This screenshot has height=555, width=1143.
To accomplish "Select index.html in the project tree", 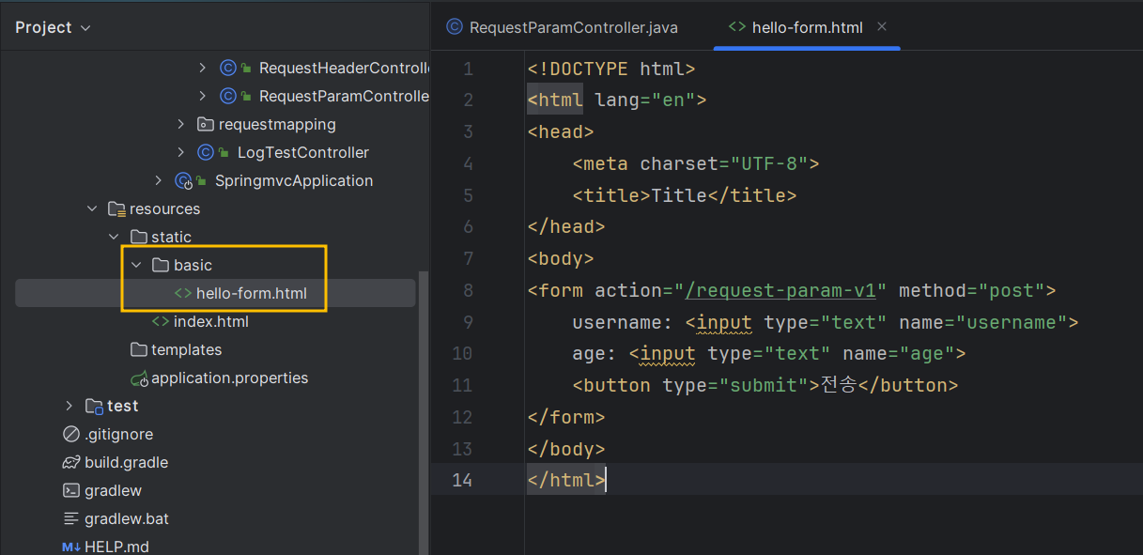I will 211,321.
